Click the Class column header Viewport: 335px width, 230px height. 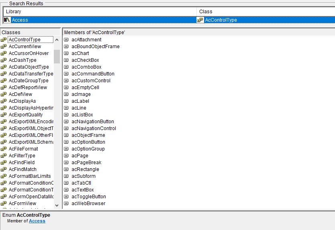266,12
